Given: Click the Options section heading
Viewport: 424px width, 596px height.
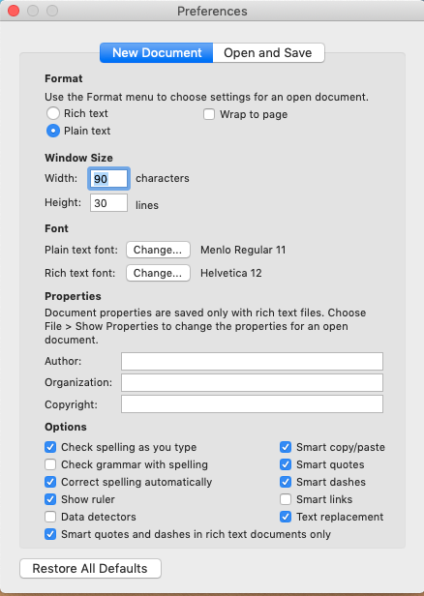Looking at the screenshot, I should pos(66,427).
